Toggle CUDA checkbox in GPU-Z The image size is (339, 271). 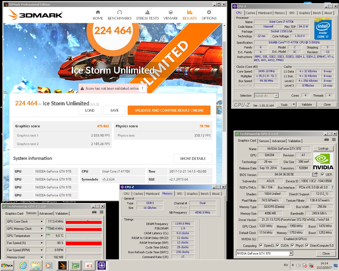click(x=278, y=245)
